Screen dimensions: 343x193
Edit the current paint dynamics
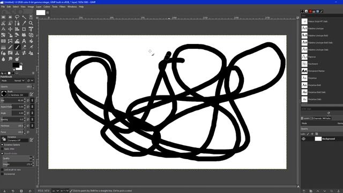pyautogui.click(x=32, y=139)
